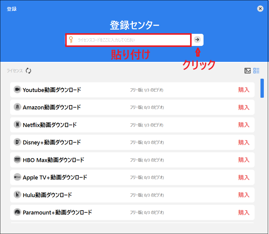The image size is (269, 234).
Task: Select the YouTube動画ダウンロード service icon
Action: pos(17,90)
